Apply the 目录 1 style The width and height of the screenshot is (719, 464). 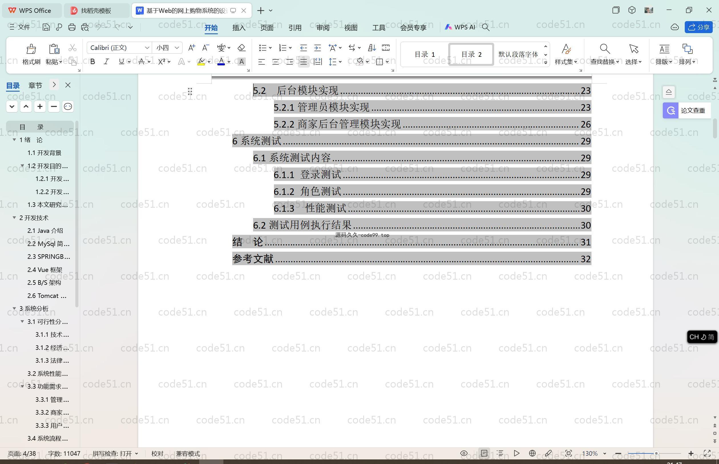pyautogui.click(x=425, y=55)
